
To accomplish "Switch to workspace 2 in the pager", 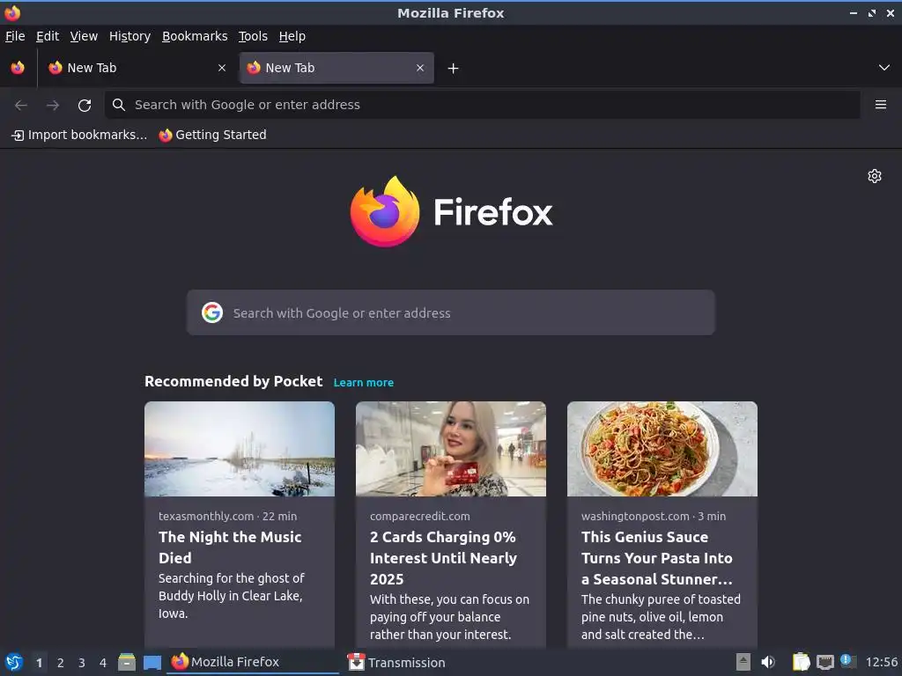I will tap(61, 663).
